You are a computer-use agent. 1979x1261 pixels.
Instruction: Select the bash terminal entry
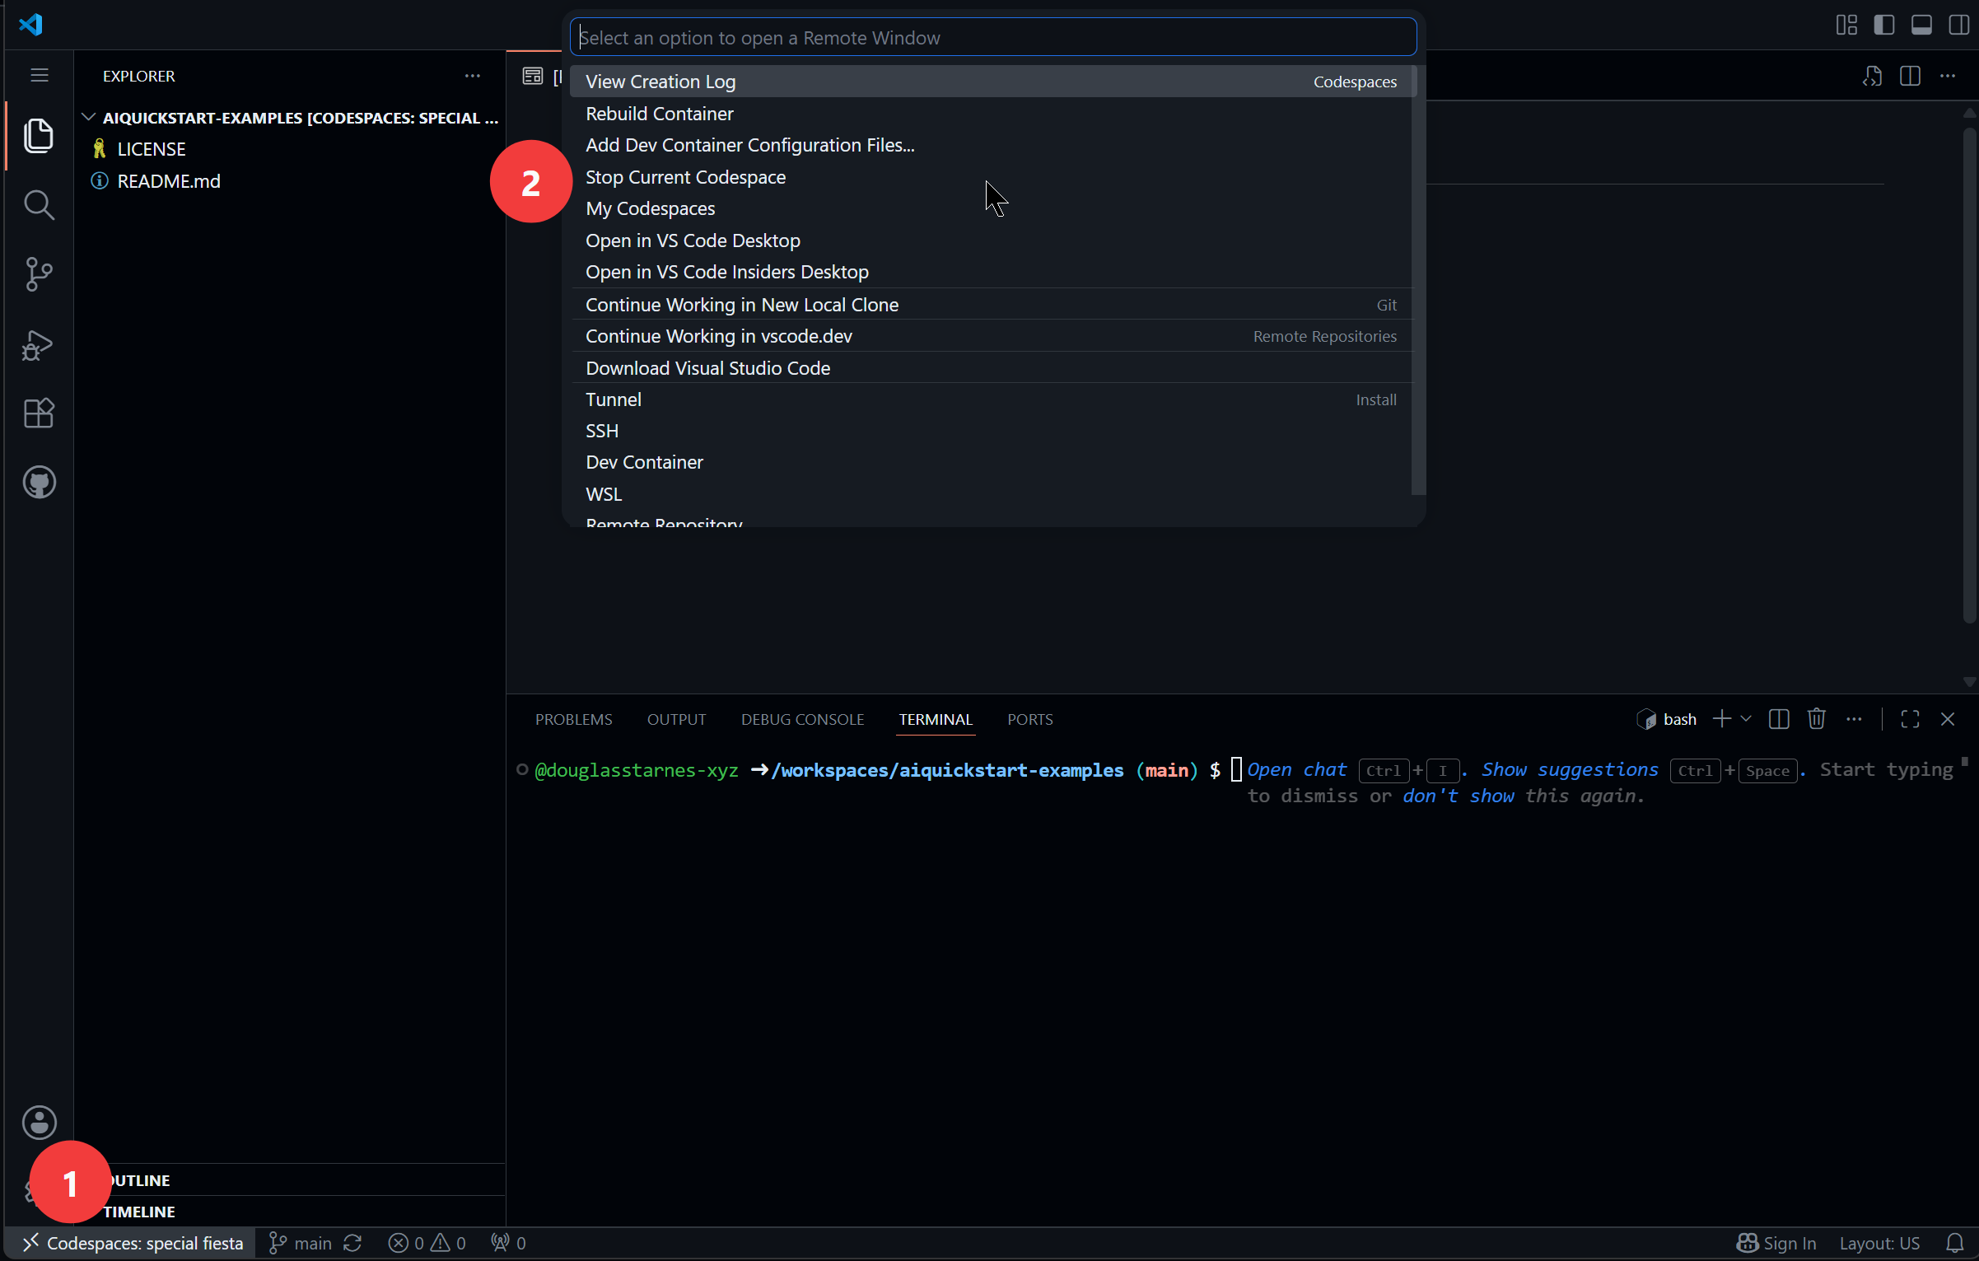1666,719
